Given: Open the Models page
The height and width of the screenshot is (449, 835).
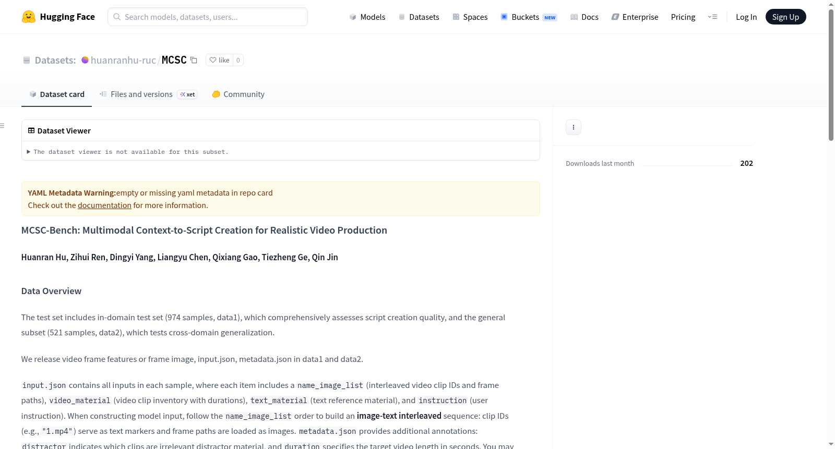Looking at the screenshot, I should tap(367, 17).
